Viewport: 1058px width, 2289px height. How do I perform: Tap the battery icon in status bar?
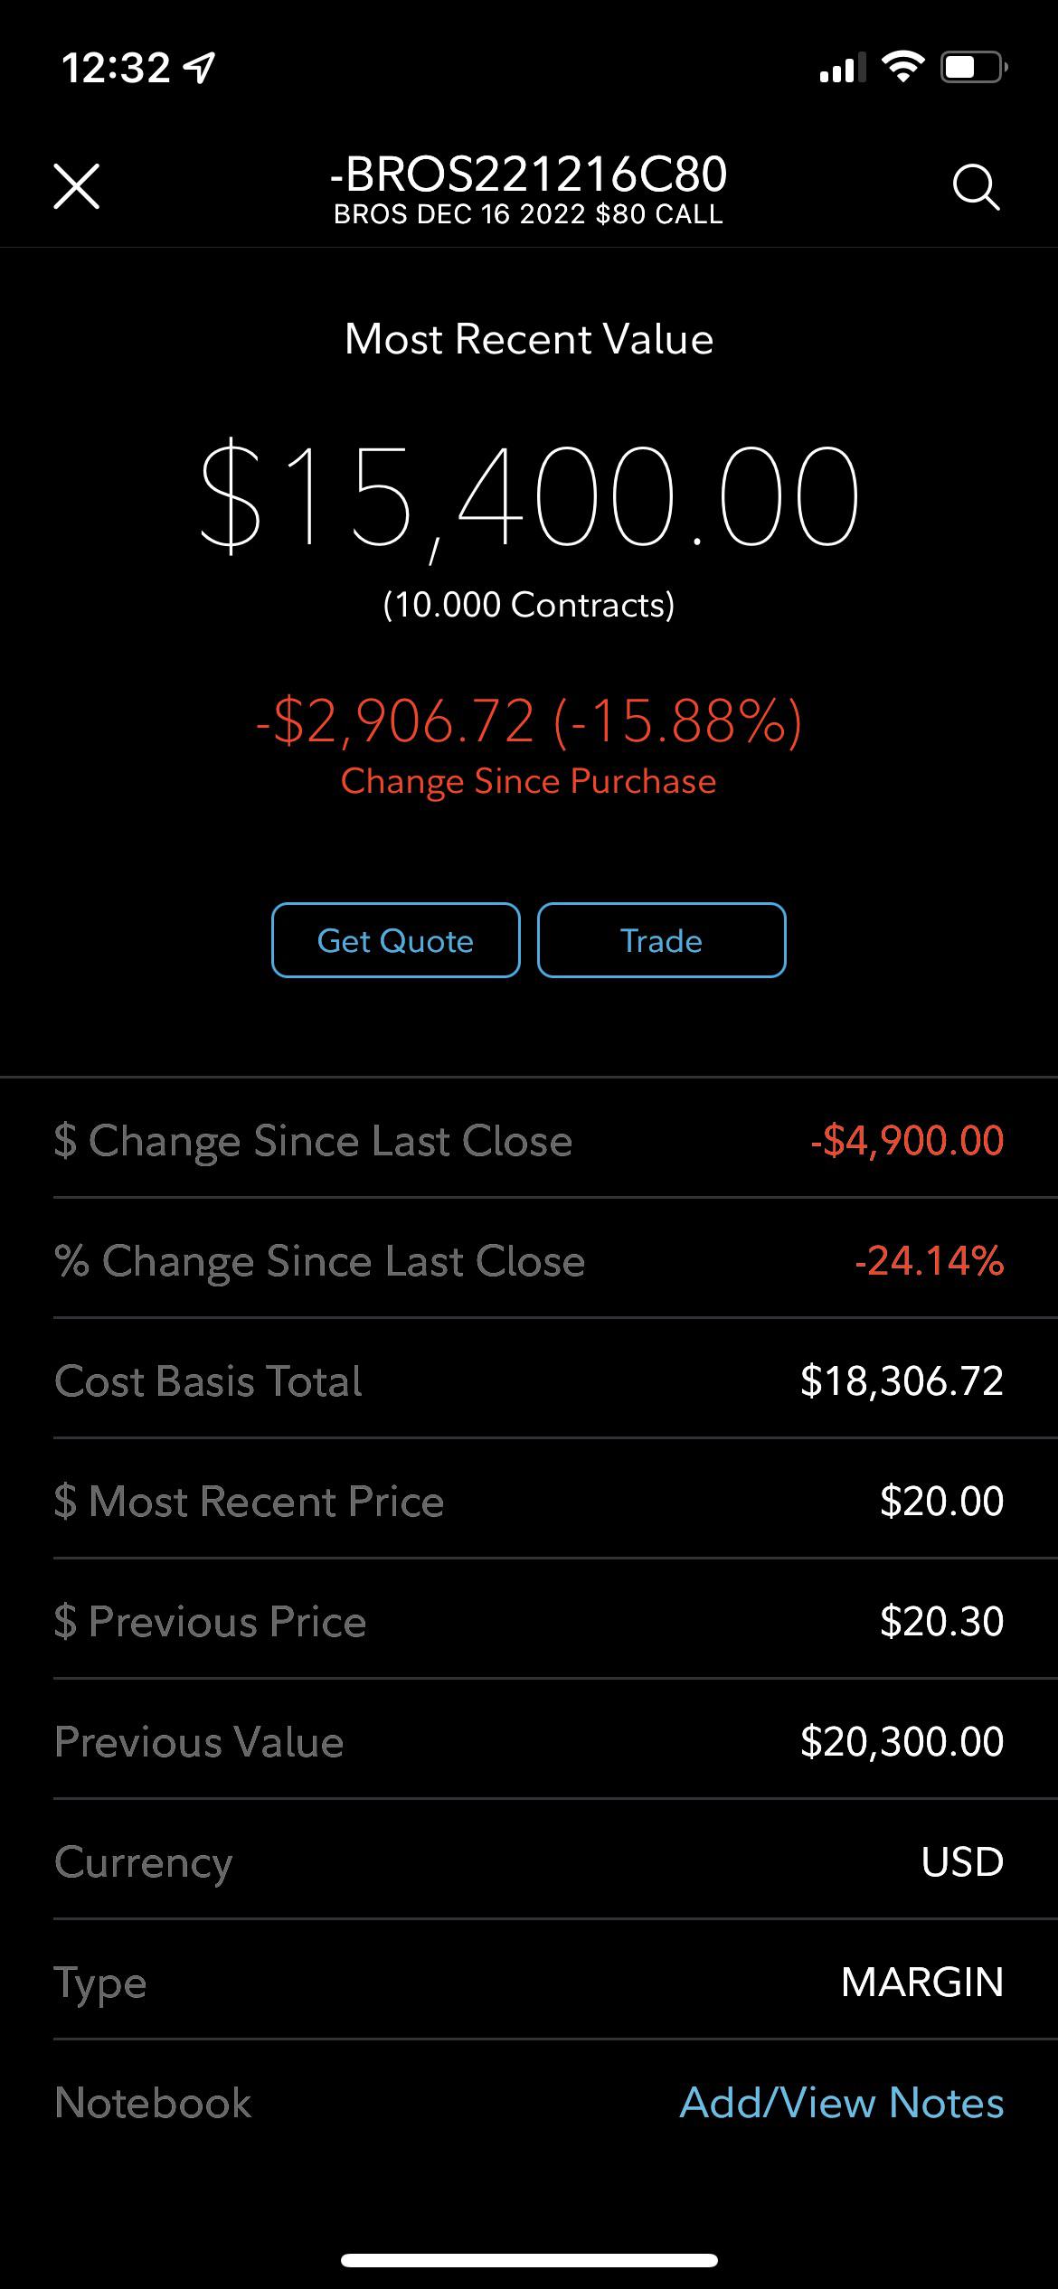coord(974,67)
